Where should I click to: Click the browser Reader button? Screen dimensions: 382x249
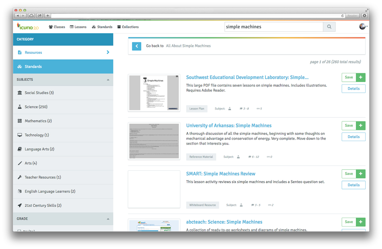[352, 16]
